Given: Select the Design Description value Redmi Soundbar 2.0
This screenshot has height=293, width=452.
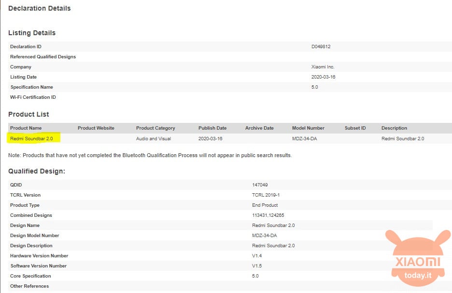Looking at the screenshot, I should (x=273, y=246).
